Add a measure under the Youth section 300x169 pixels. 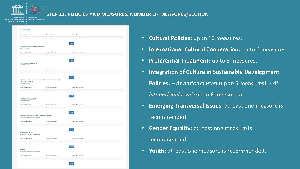[x=71, y=164]
